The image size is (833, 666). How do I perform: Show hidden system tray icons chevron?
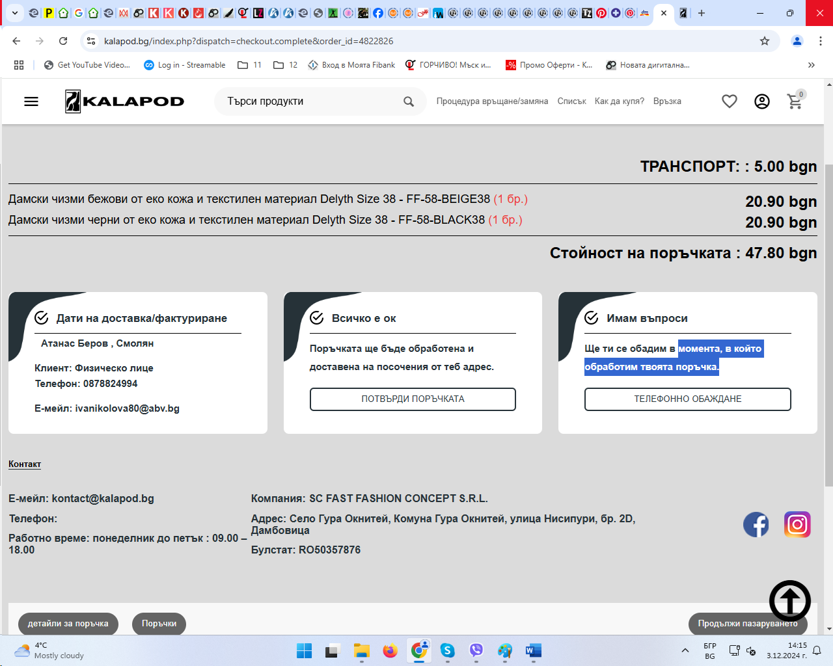[685, 650]
